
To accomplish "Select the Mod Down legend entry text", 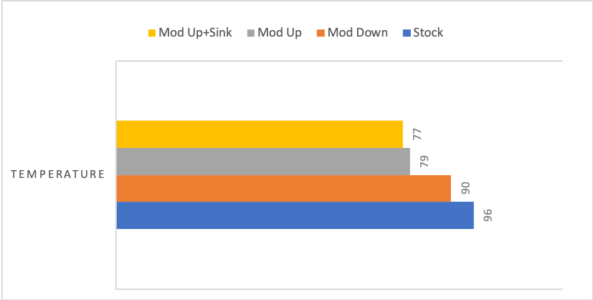I will tap(358, 33).
